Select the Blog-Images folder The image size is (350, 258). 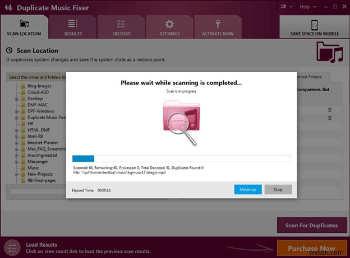pos(39,86)
